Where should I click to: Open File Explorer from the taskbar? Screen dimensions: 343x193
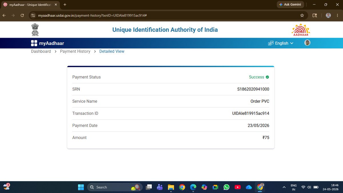pos(171,187)
